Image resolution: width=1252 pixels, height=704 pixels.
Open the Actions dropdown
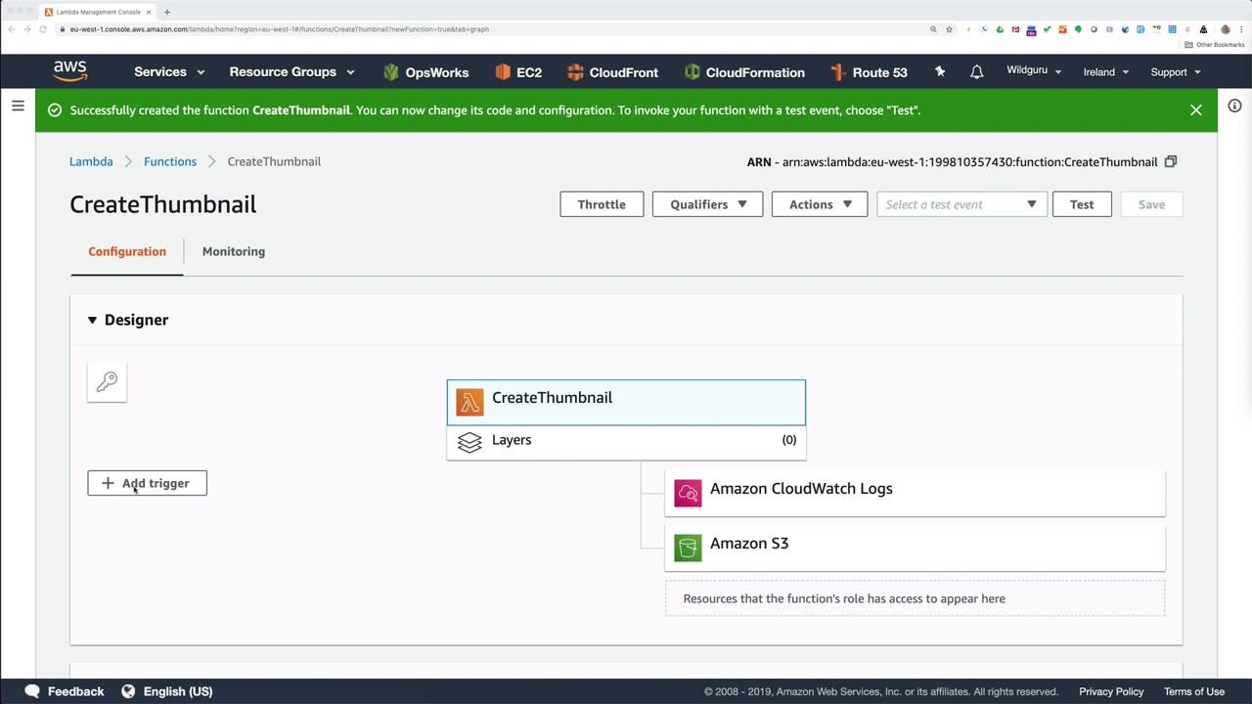(x=820, y=204)
